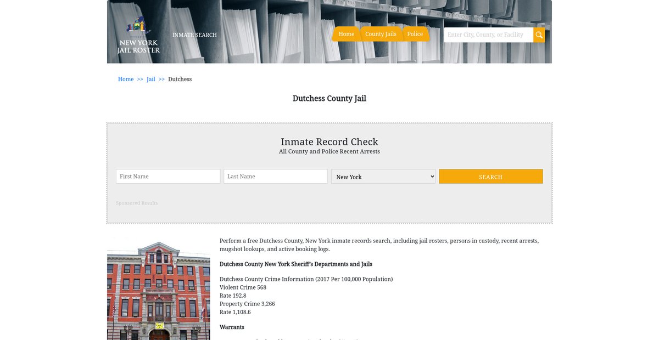Image resolution: width=659 pixels, height=340 pixels.
Task: Click the Rate 192.8 text
Action: [x=233, y=296]
